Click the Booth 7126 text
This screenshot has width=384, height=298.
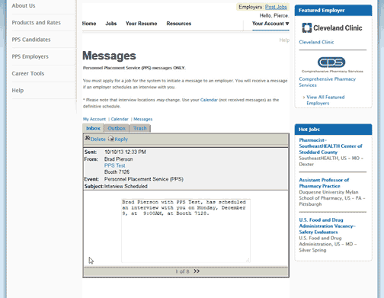coord(117,172)
